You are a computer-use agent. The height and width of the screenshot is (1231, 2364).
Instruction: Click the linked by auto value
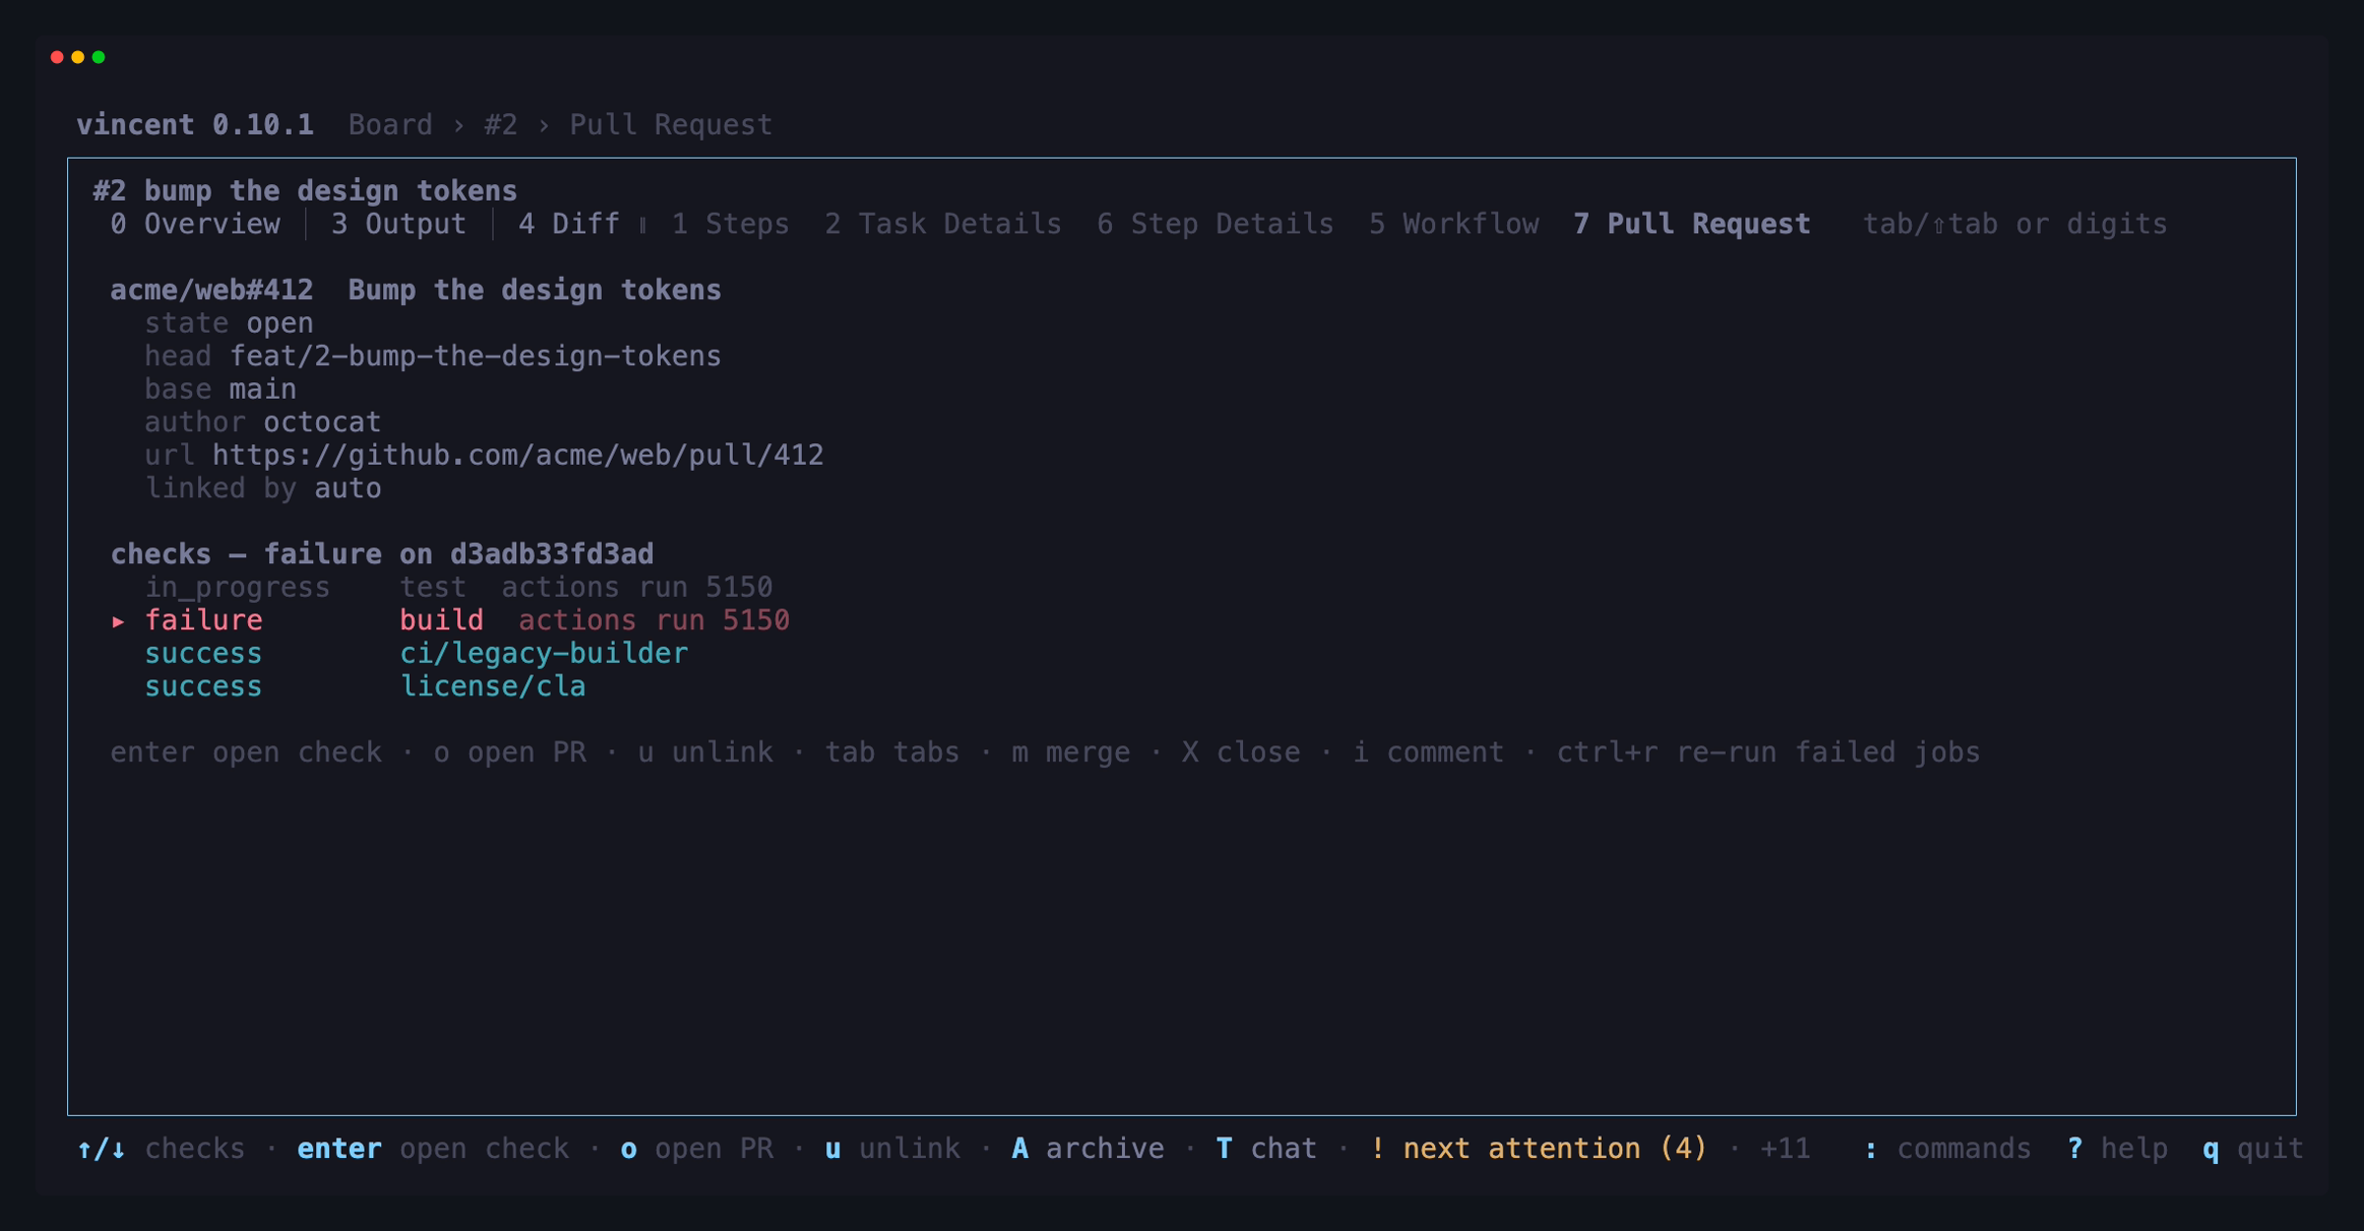[348, 488]
